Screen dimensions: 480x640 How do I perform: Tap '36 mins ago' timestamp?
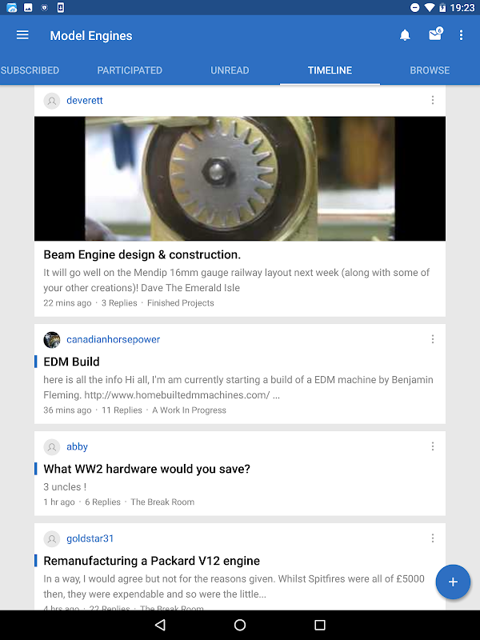click(x=67, y=410)
